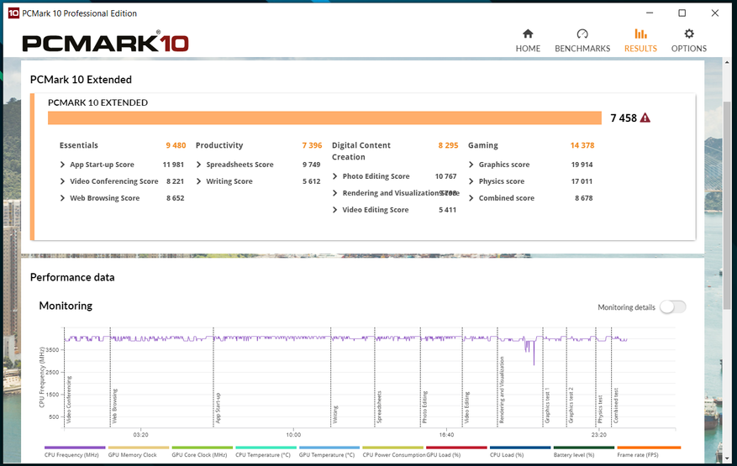Click the Home house icon
This screenshot has width=737, height=466.
click(x=528, y=34)
